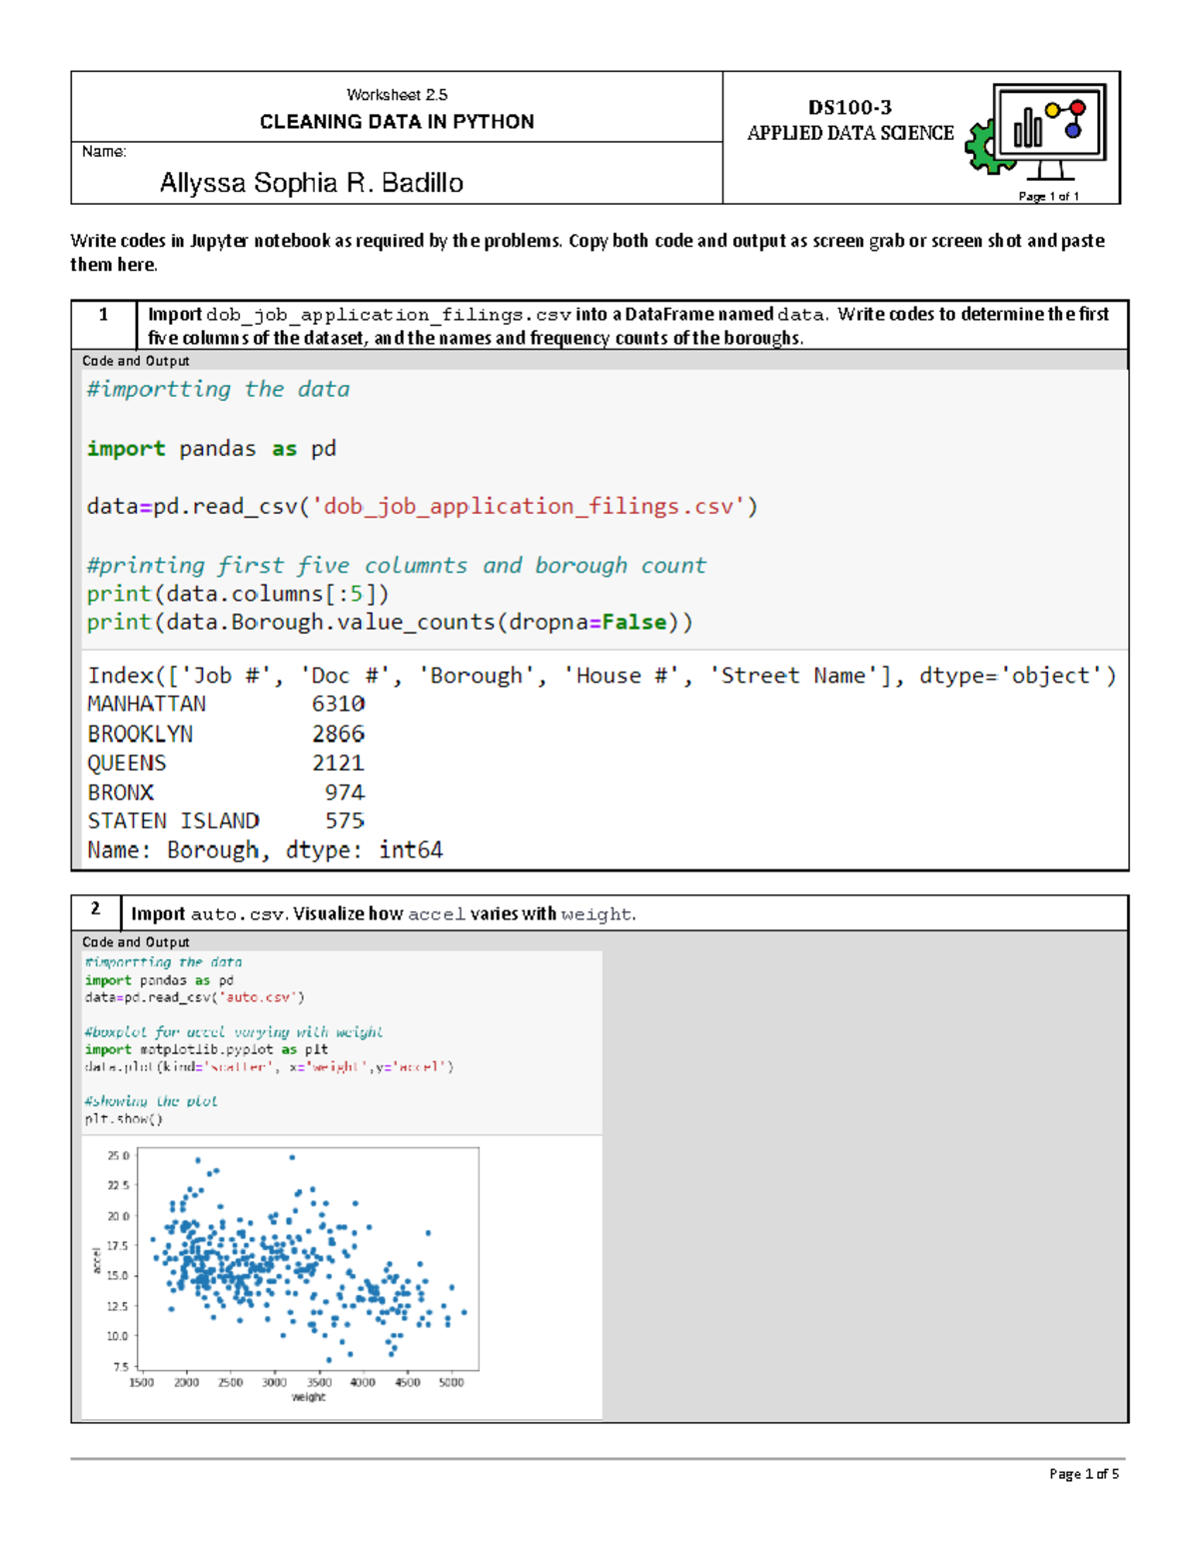Click the 'Worksheet 2.5' heading text
1199x1552 pixels.
[x=397, y=95]
